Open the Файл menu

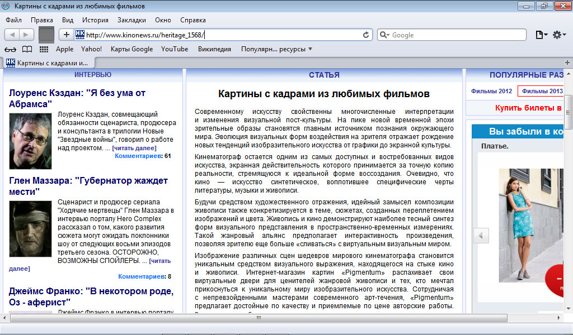(x=13, y=20)
